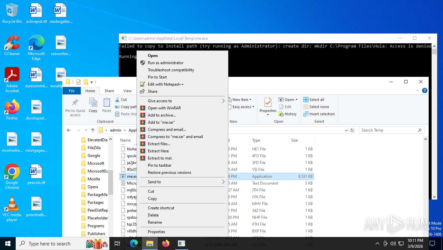Collapse the Explorer ribbon chevron
This screenshot has width=443, height=250.
pyautogui.click(x=417, y=91)
